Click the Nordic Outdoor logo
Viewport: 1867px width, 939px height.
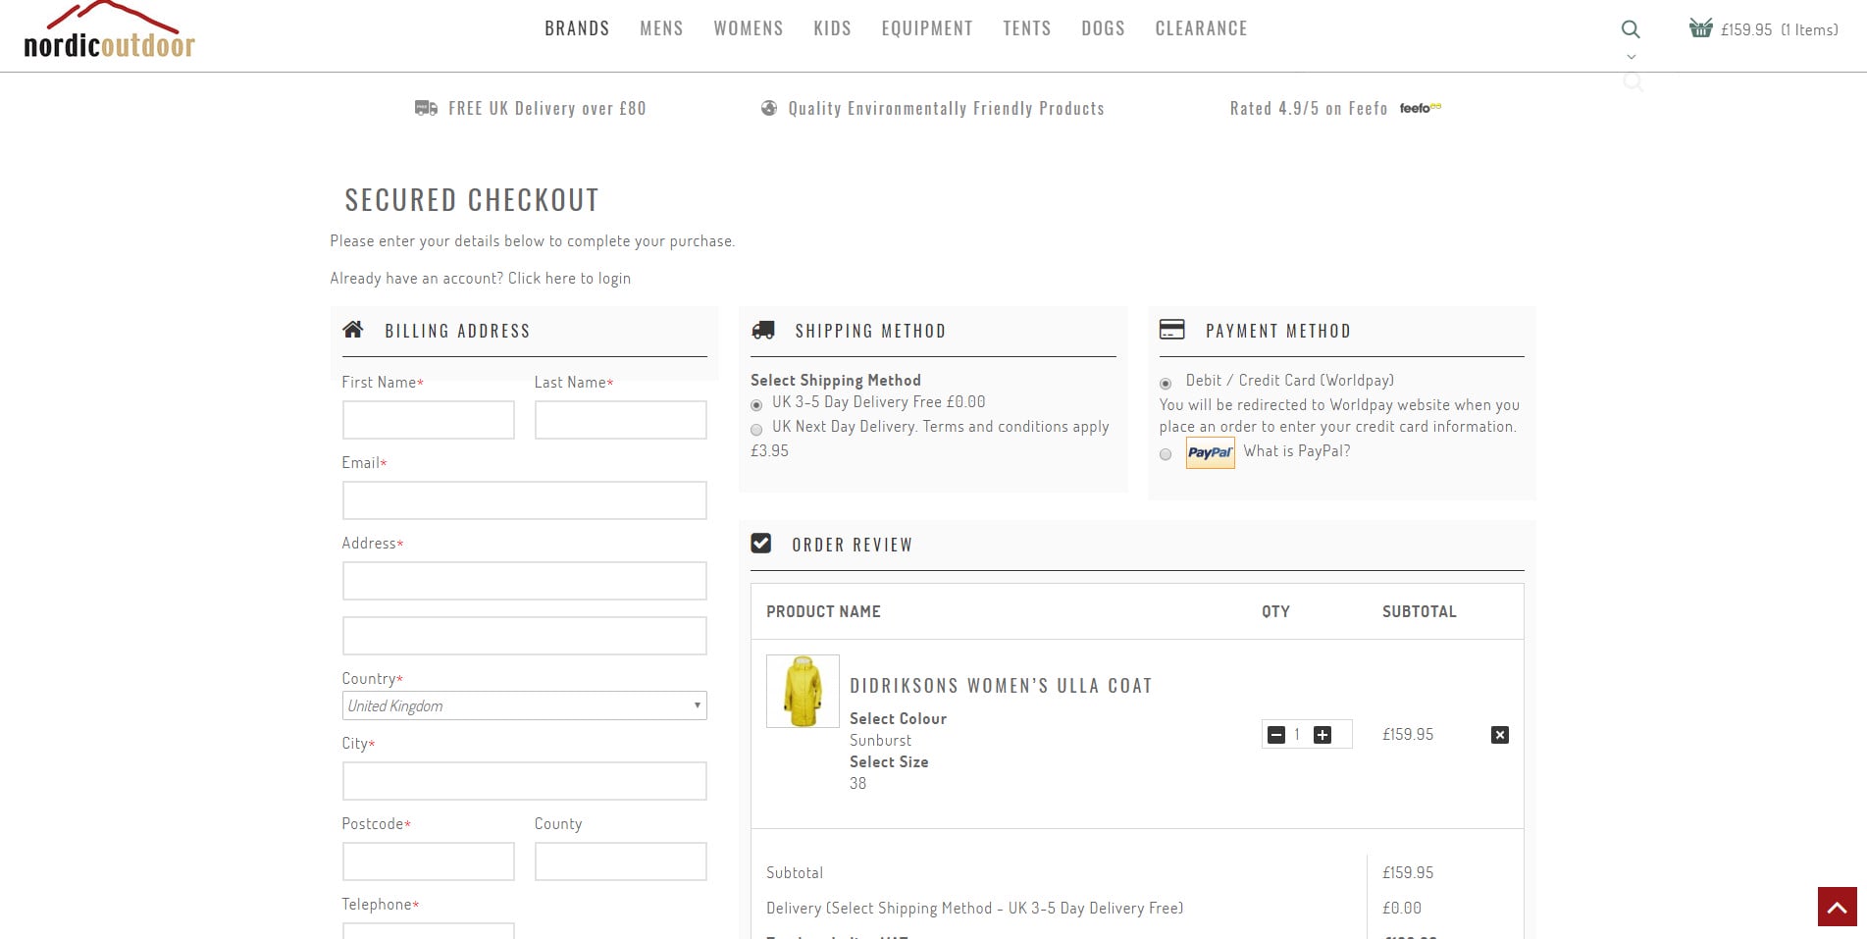(109, 31)
